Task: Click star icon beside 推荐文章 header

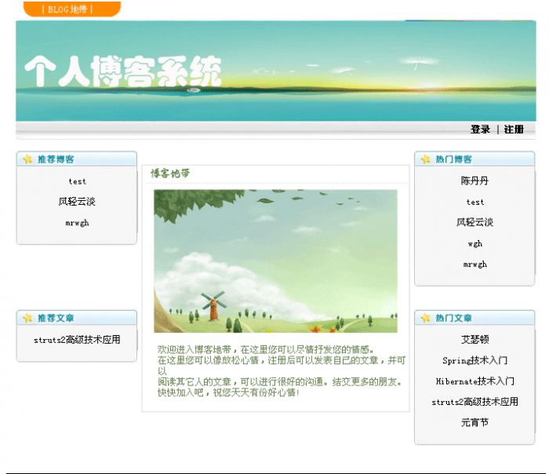Action: tap(27, 319)
